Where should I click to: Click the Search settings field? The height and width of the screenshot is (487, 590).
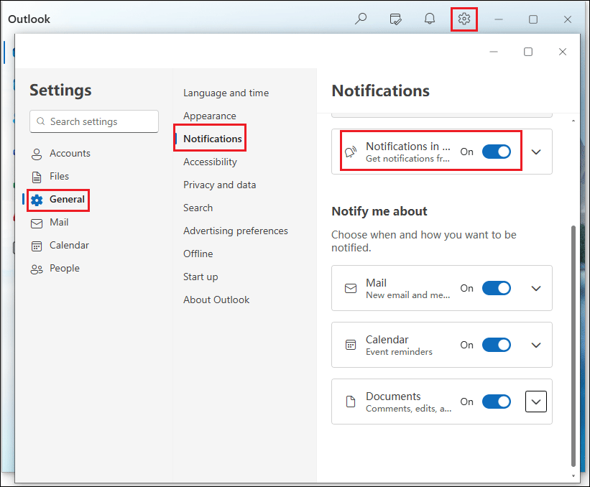click(93, 121)
